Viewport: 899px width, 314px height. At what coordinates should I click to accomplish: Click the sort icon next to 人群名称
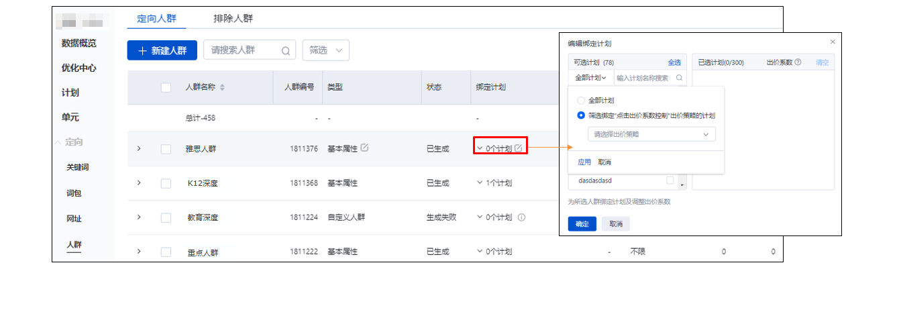click(223, 87)
